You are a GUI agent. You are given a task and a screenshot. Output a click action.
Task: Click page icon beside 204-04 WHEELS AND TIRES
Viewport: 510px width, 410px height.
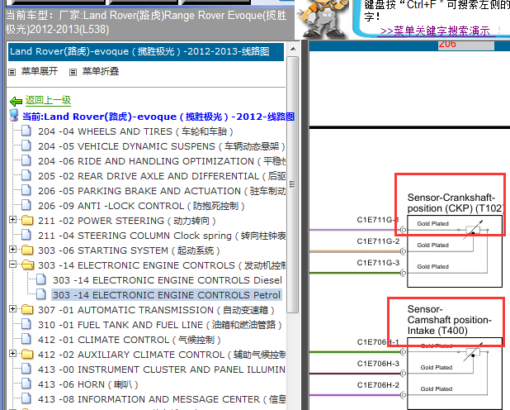tap(26, 131)
